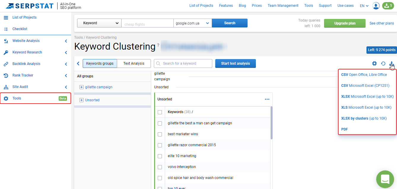This screenshot has height=189, width=397.
Task: Open the google.com.ua database dropdown
Action: (x=193, y=23)
